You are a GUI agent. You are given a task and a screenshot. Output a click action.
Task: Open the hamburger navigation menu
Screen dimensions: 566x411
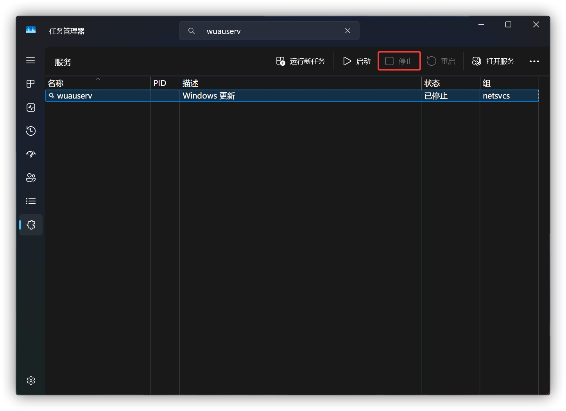click(30, 60)
